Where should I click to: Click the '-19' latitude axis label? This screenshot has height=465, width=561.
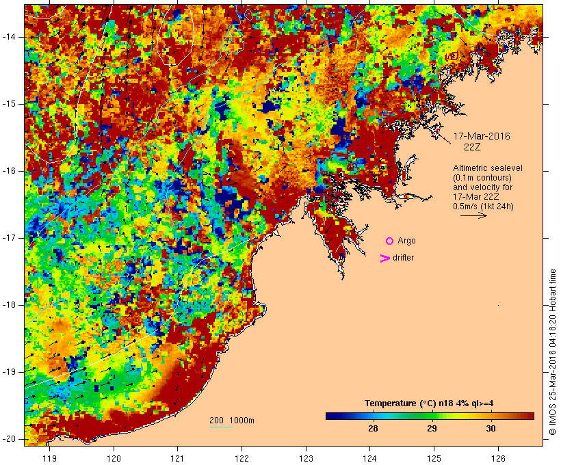click(9, 372)
